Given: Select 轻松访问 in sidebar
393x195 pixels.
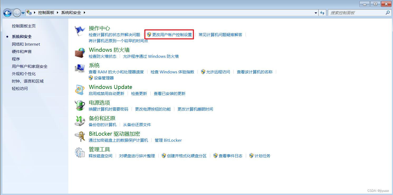Looking at the screenshot, I should tap(20, 88).
